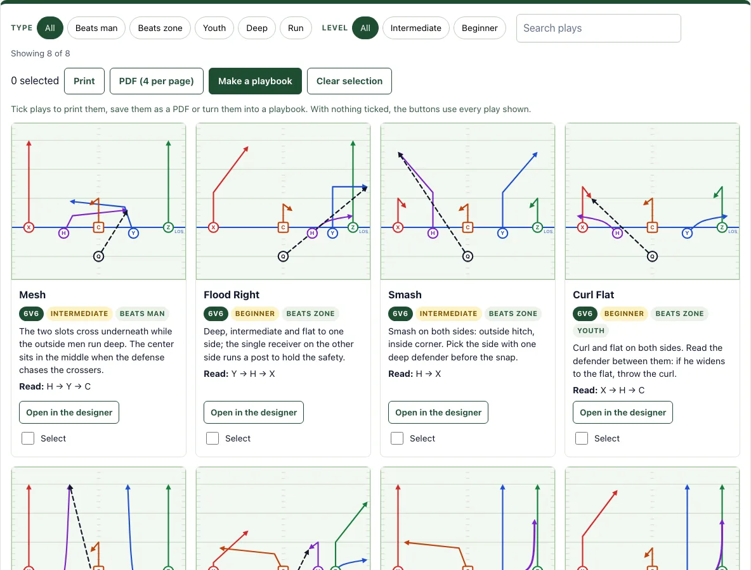Open Flood Right in the designer
The image size is (751, 570).
pyautogui.click(x=254, y=412)
